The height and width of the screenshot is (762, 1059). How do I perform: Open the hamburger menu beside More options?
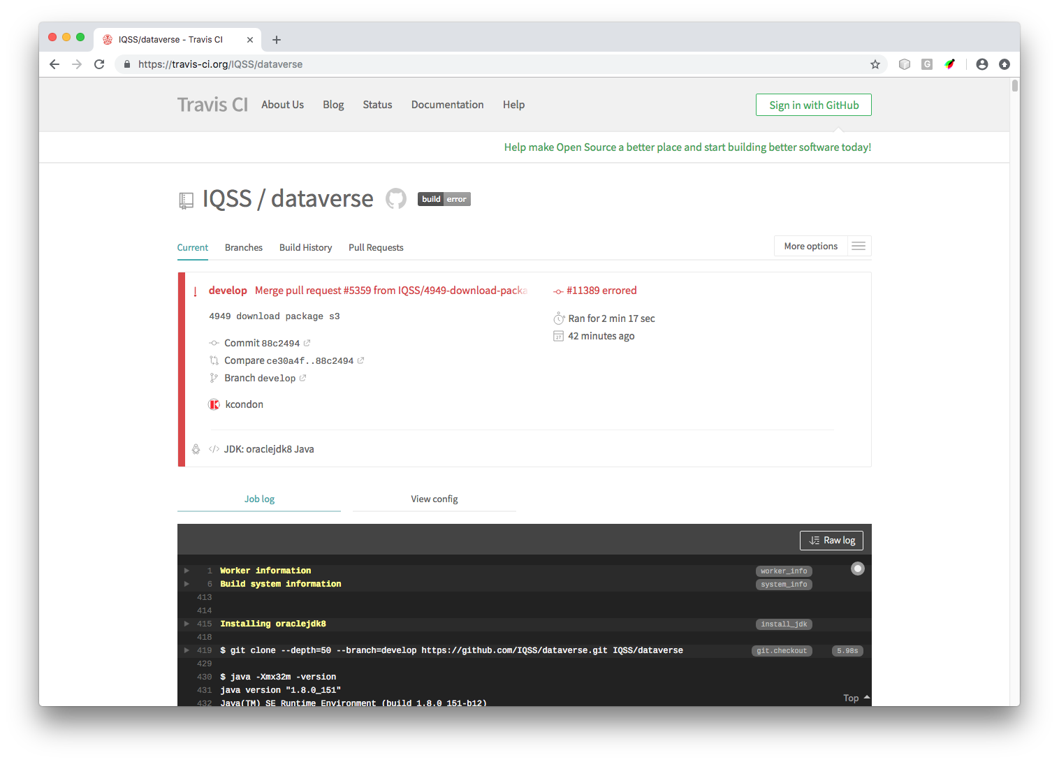click(x=859, y=246)
